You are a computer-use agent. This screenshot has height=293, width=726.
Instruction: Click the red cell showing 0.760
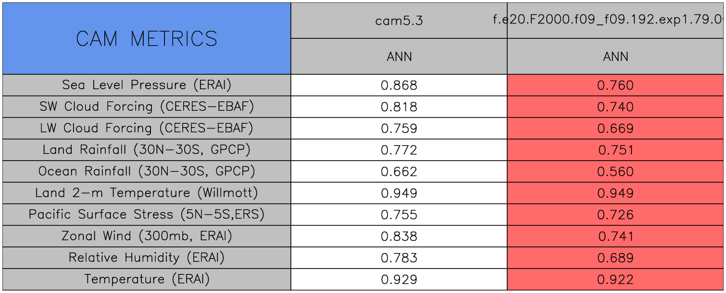point(615,85)
